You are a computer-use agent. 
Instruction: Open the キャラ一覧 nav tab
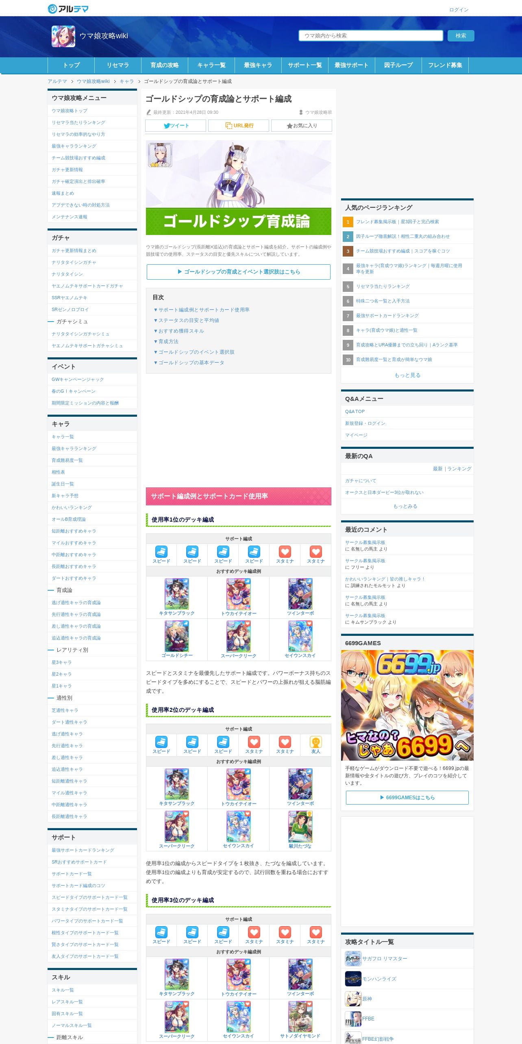tap(211, 65)
